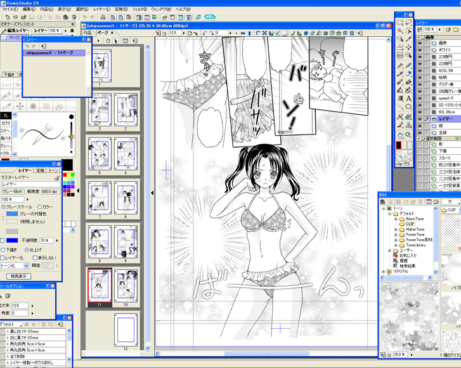Click rotate view left arrow in the page toolbar
This screenshot has height=368, width=461.
point(205,33)
